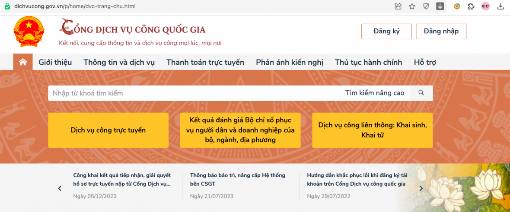The width and height of the screenshot is (510, 212).
Task: Click the pink sunglasses profile avatar
Action: pos(486,6)
